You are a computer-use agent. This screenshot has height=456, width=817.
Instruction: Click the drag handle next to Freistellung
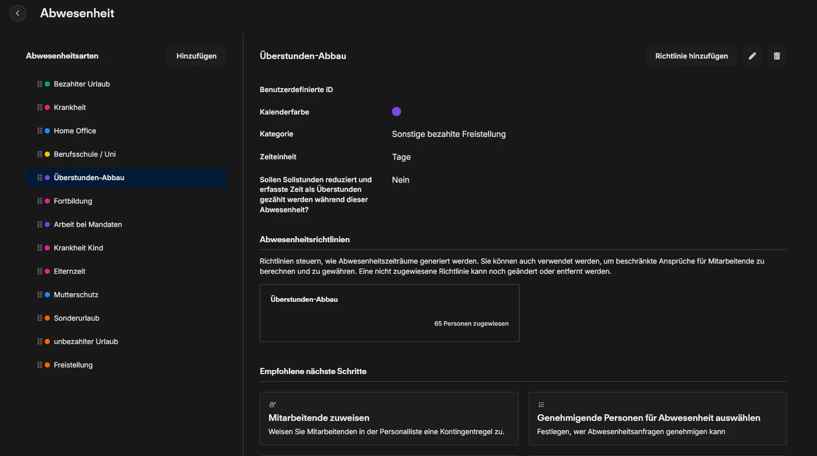[40, 365]
